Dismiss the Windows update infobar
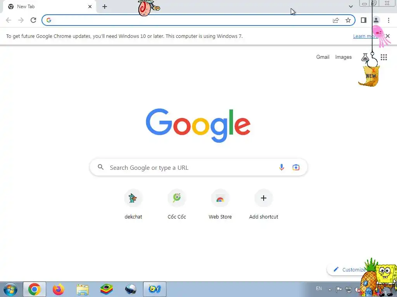The image size is (397, 297). coord(388,36)
